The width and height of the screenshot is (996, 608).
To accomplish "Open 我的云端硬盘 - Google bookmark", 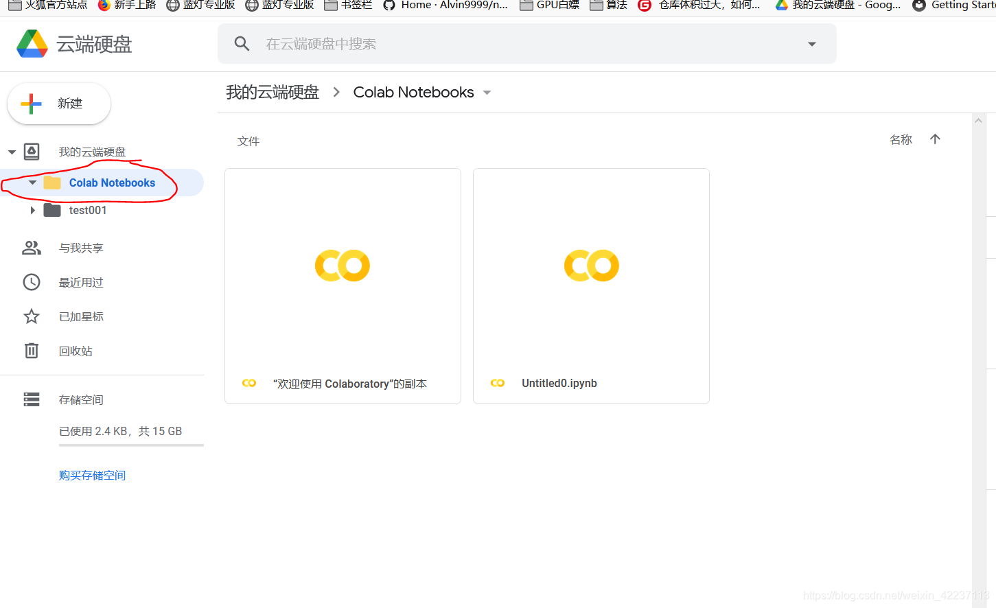I will tap(837, 5).
